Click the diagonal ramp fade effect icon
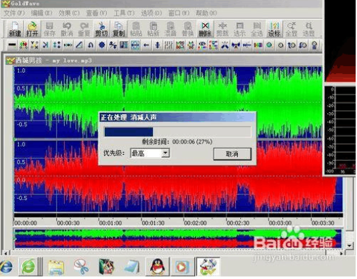This screenshot has height=279, width=357. click(79, 44)
